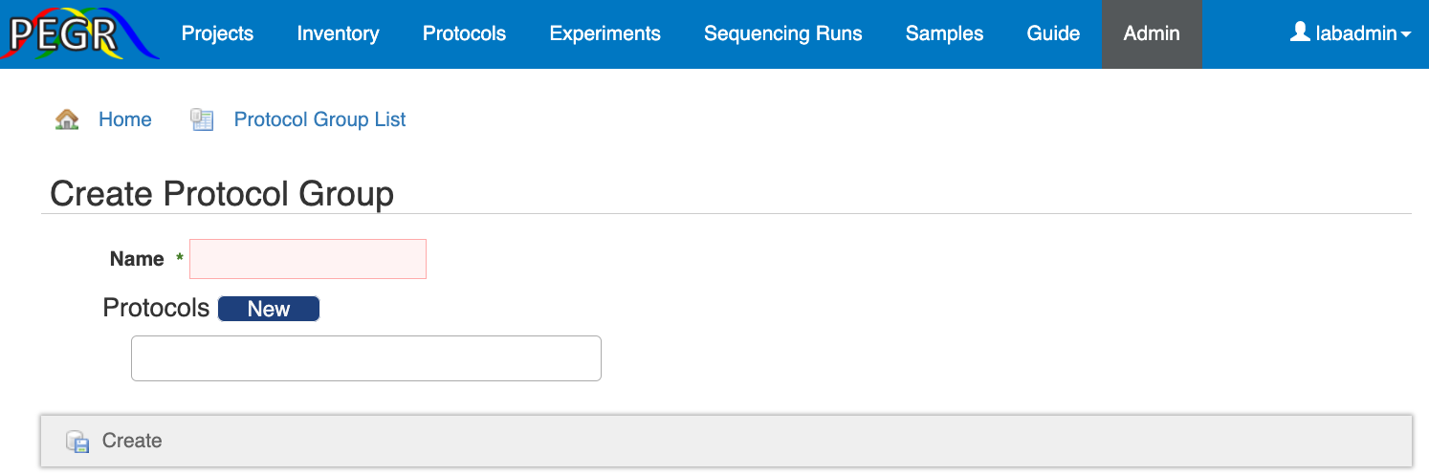The width and height of the screenshot is (1429, 475).
Task: Open the Guide page
Action: [x=1053, y=34]
